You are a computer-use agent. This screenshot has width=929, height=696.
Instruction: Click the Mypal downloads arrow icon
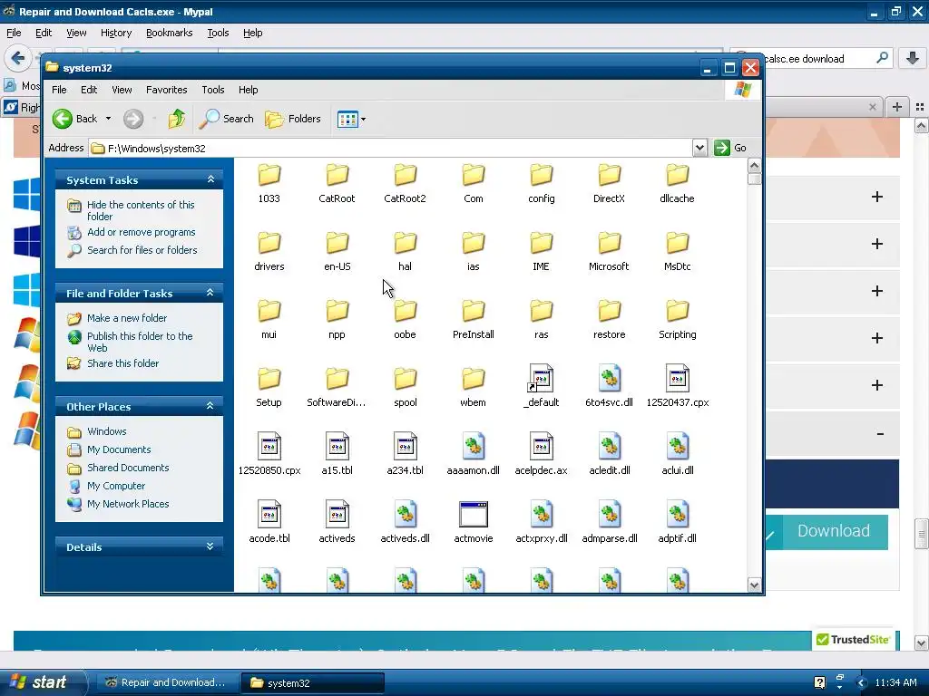(x=913, y=58)
